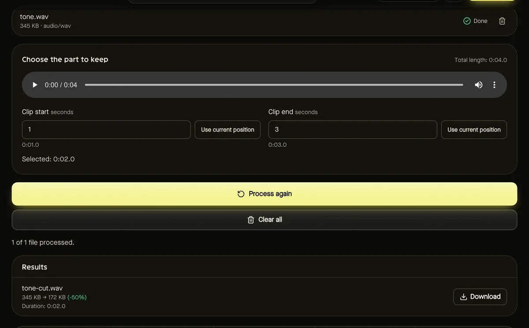The height and width of the screenshot is (328, 529).
Task: Focus the Clip start seconds field
Action: (x=106, y=129)
